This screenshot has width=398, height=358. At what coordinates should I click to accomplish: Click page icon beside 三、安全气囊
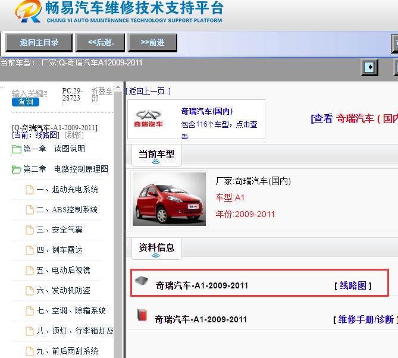point(30,230)
